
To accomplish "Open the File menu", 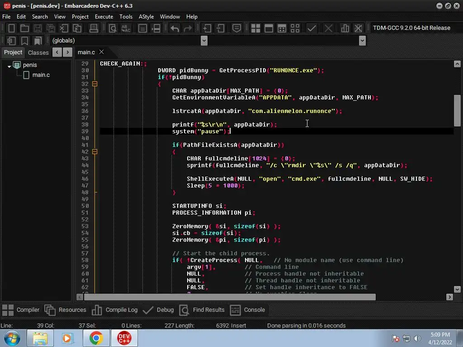I will (x=6, y=17).
